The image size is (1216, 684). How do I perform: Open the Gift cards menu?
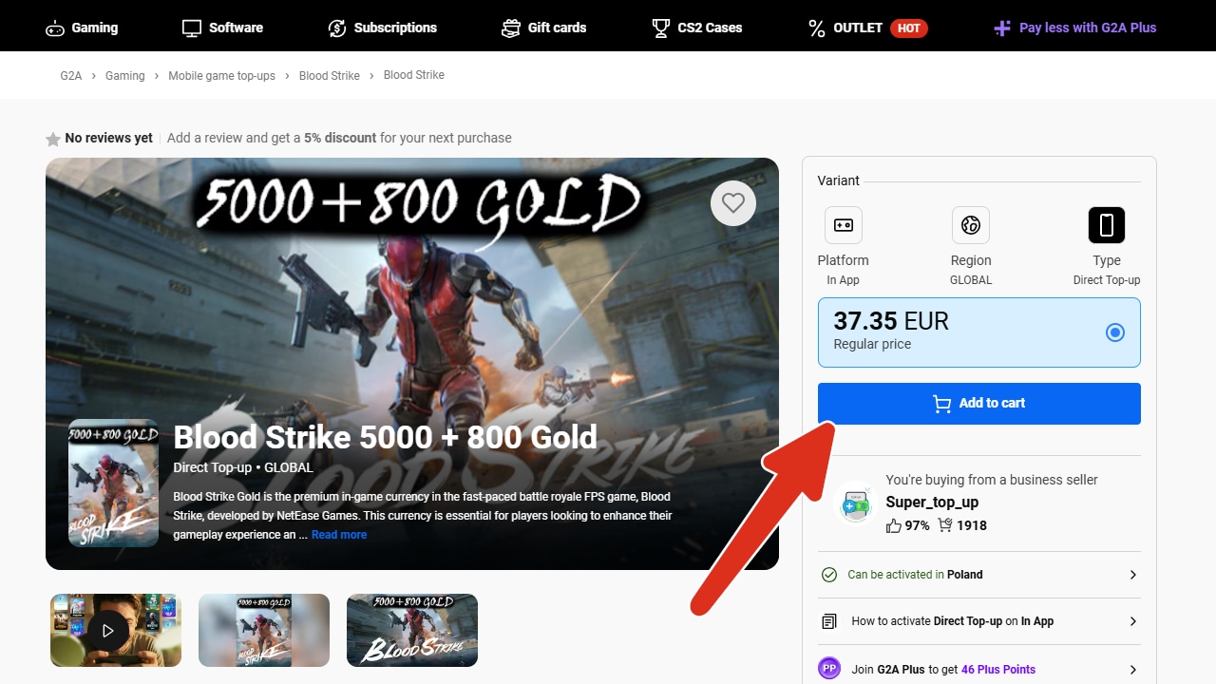(x=544, y=28)
